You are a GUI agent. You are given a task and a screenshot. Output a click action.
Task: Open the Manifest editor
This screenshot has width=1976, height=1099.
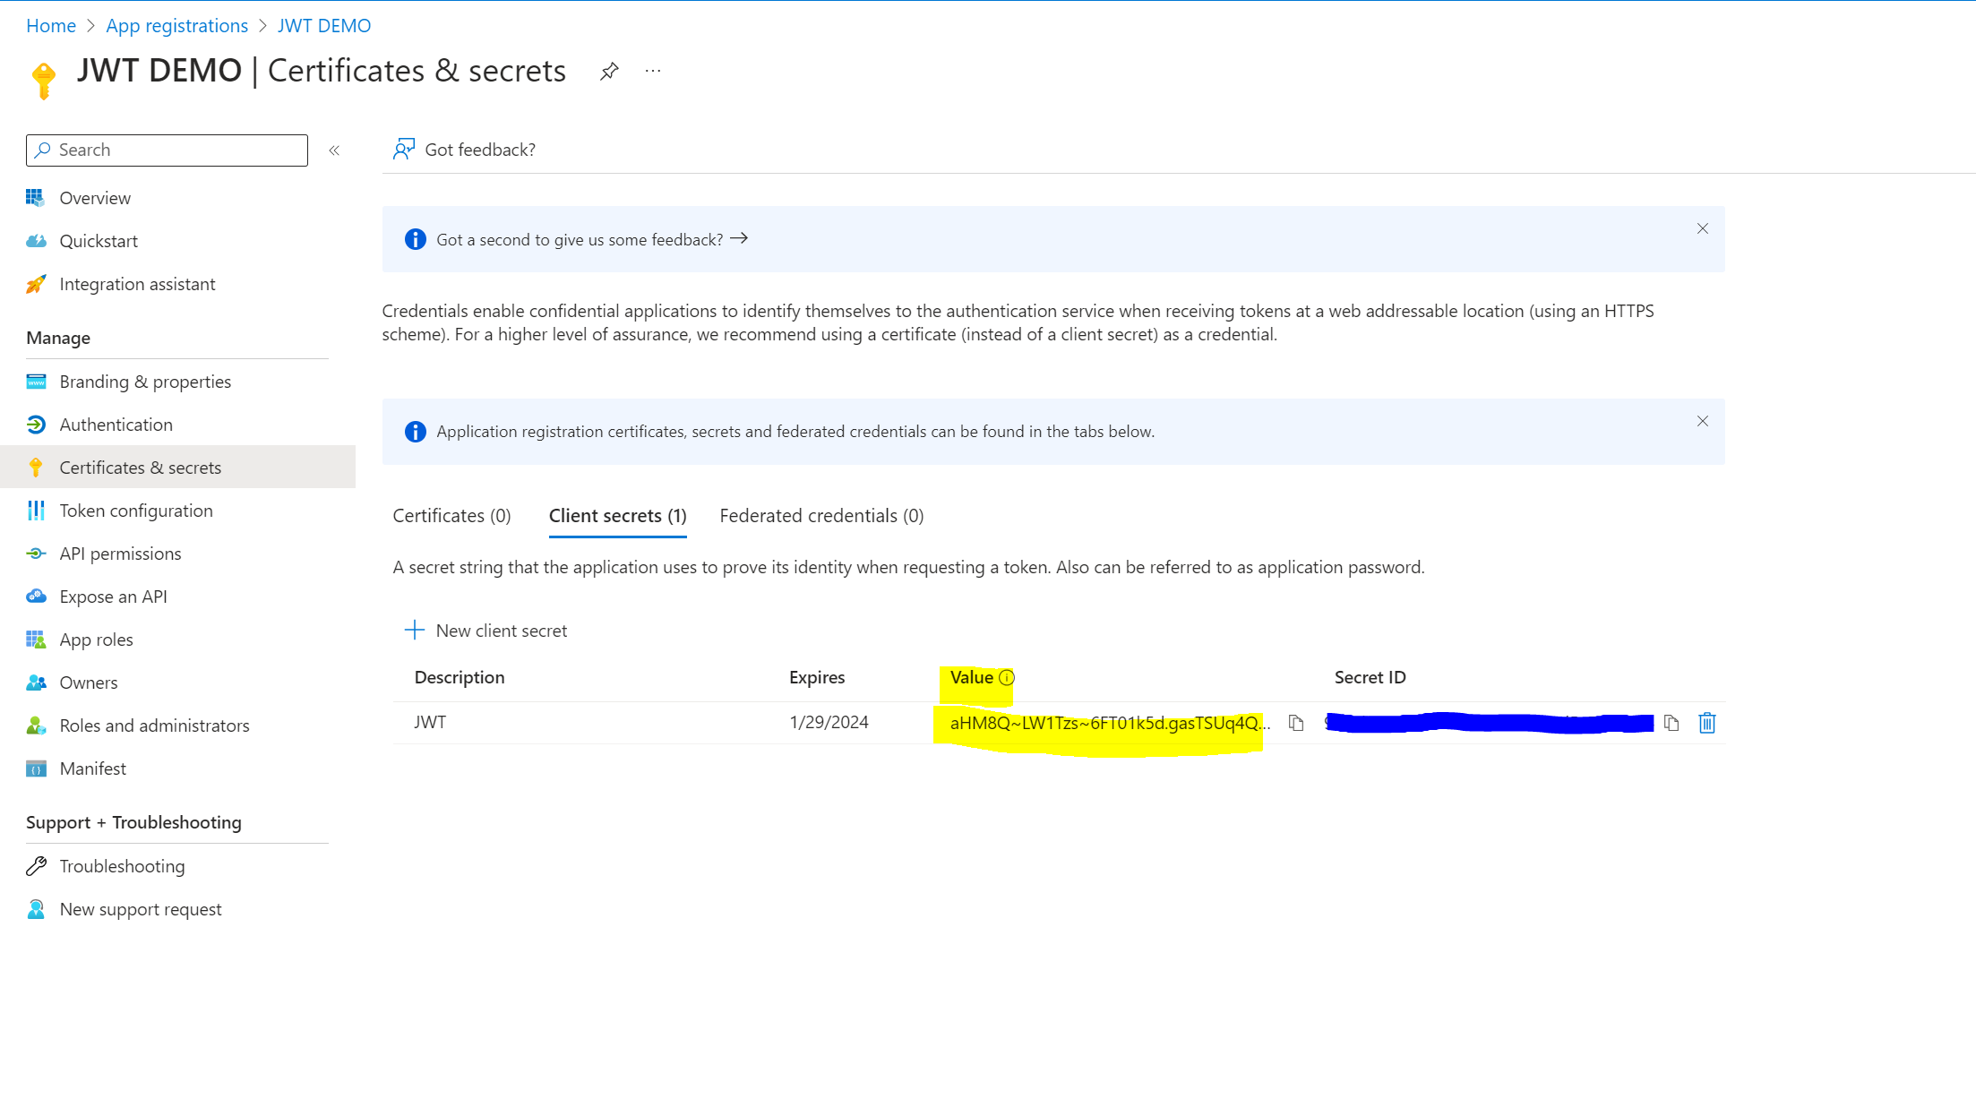[x=92, y=768]
